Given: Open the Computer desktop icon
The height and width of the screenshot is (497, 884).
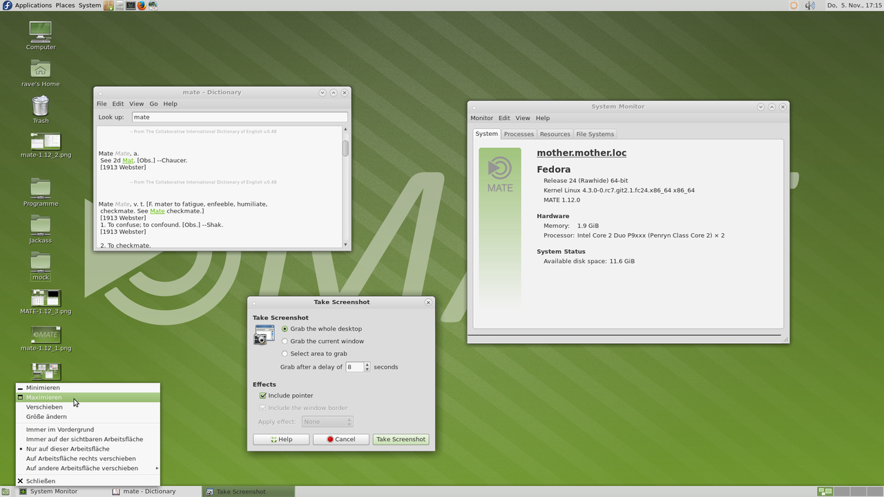Looking at the screenshot, I should tap(41, 33).
